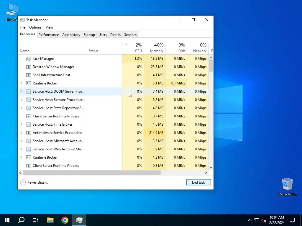This screenshot has height=226, width=302.
Task: Click the Shell Infrastructure Host icon
Action: pyautogui.click(x=29, y=75)
